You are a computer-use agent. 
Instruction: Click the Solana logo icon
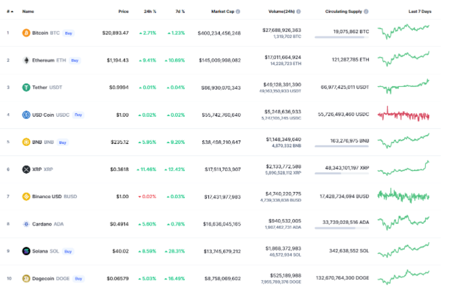tap(26, 251)
